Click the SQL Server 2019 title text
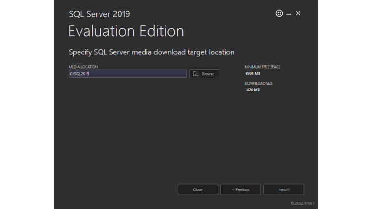 click(100, 14)
